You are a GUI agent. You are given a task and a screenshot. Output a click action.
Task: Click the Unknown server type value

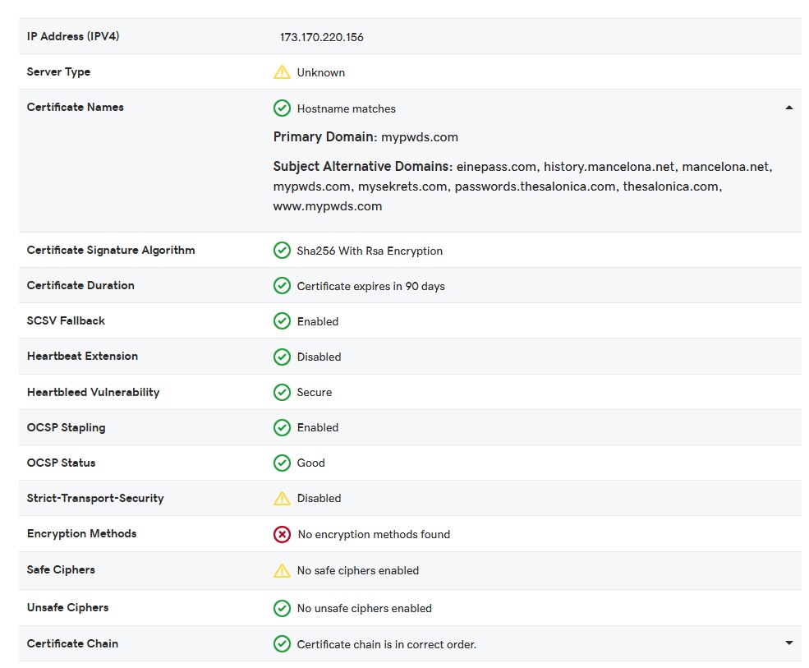(x=321, y=73)
